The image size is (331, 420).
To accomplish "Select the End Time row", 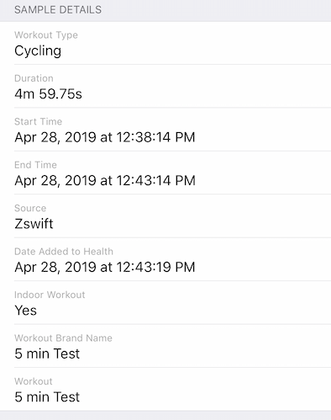I will (165, 173).
